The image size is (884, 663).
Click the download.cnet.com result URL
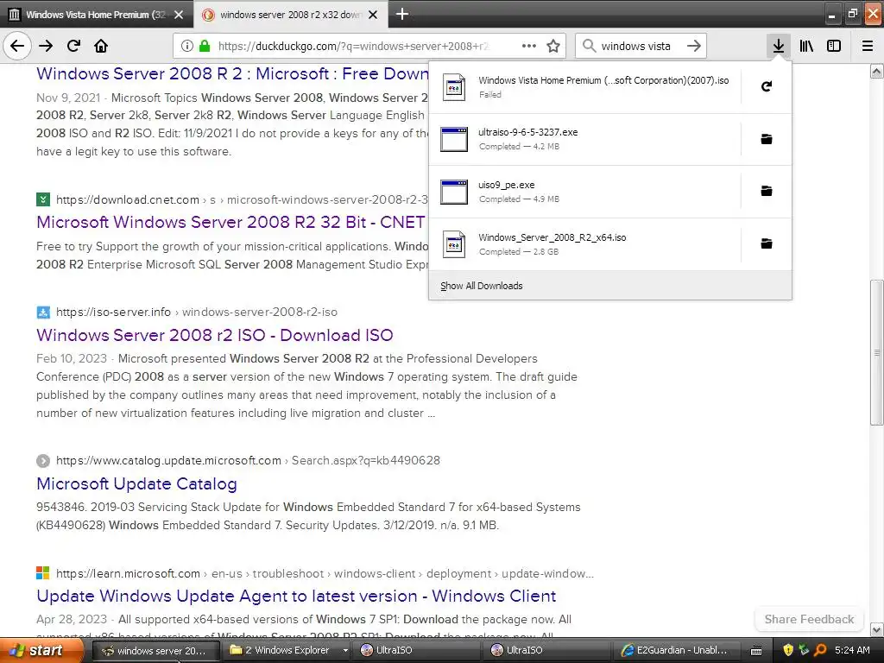click(x=242, y=199)
